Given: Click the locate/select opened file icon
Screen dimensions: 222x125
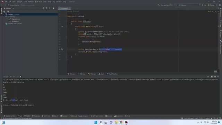Looking at the screenshot, I should click(43, 8).
